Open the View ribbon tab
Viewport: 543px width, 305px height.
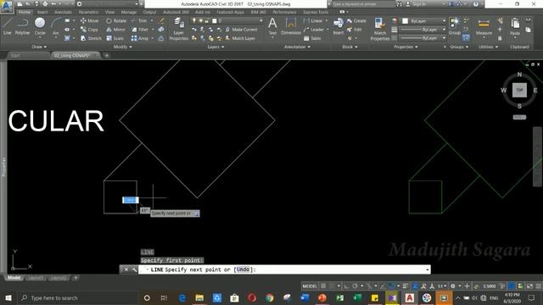109,12
